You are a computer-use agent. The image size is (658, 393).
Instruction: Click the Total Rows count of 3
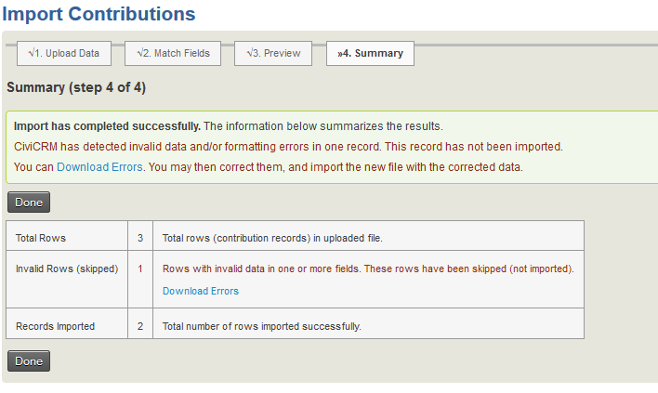(x=140, y=236)
